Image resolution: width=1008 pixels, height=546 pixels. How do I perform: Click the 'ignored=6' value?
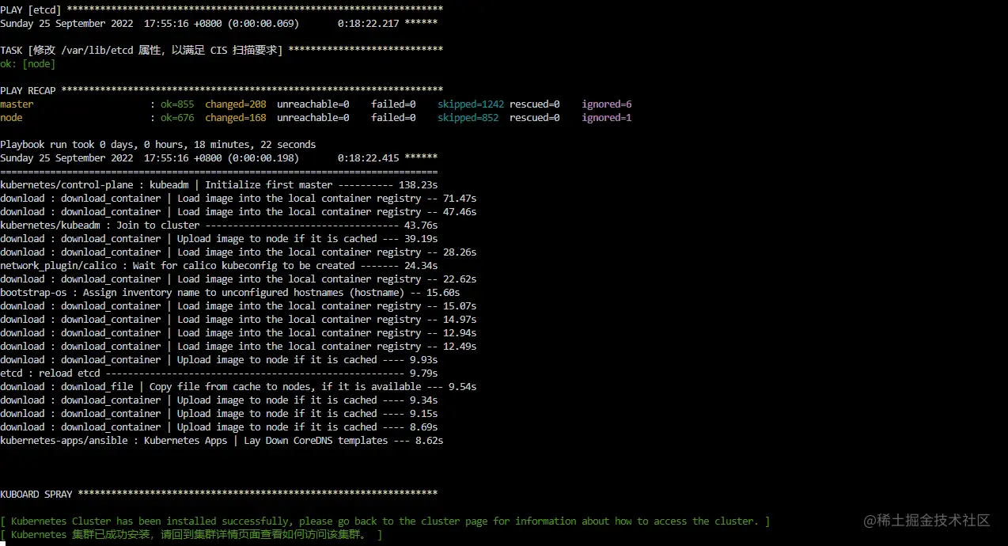click(607, 104)
